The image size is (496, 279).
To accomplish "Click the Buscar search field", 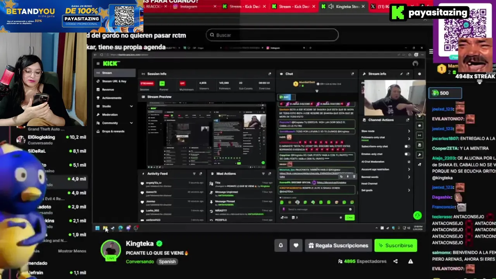I will [x=272, y=35].
